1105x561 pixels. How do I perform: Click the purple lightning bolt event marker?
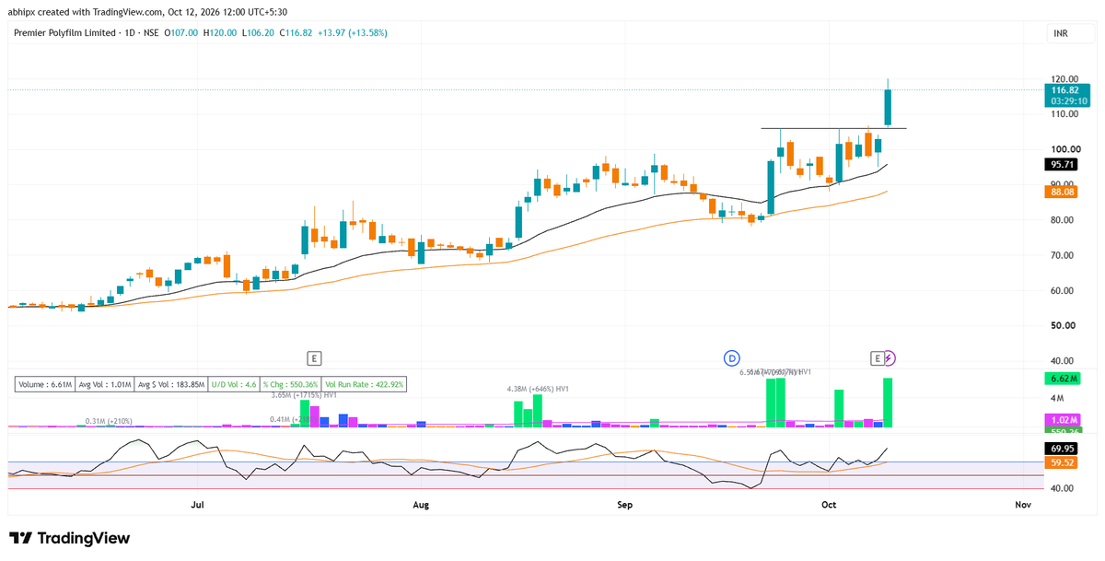(x=890, y=357)
